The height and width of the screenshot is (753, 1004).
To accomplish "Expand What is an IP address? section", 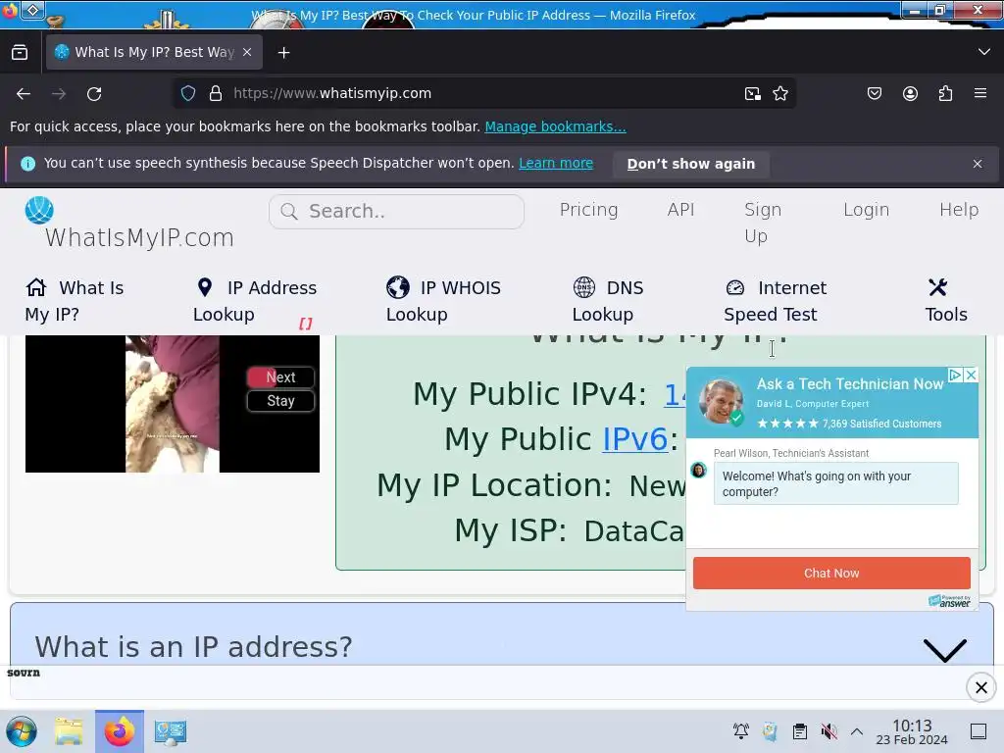I will 502,647.
